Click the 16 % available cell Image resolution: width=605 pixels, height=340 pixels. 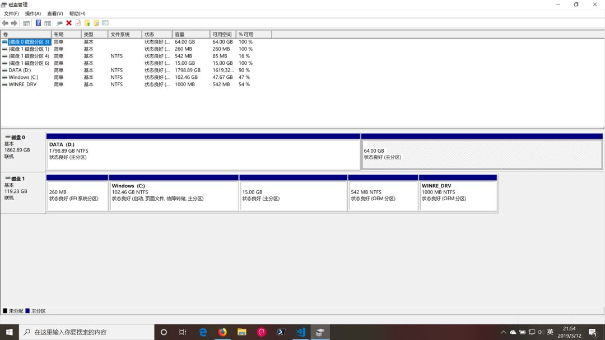(x=244, y=56)
